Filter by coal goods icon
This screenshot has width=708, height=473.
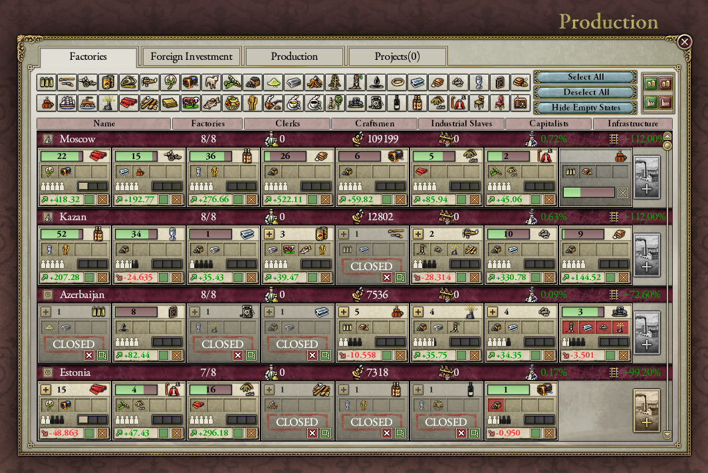coord(253,82)
